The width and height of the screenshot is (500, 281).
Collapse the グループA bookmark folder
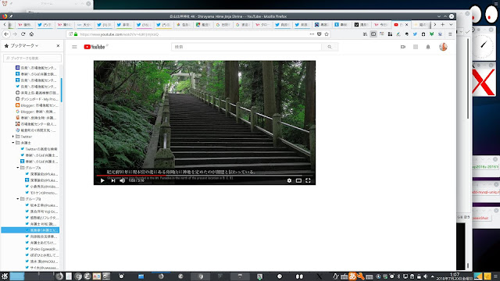18,168
